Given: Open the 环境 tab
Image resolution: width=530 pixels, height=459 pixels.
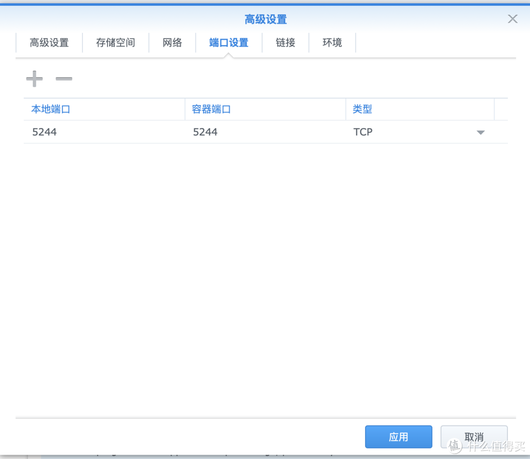Looking at the screenshot, I should [x=332, y=43].
